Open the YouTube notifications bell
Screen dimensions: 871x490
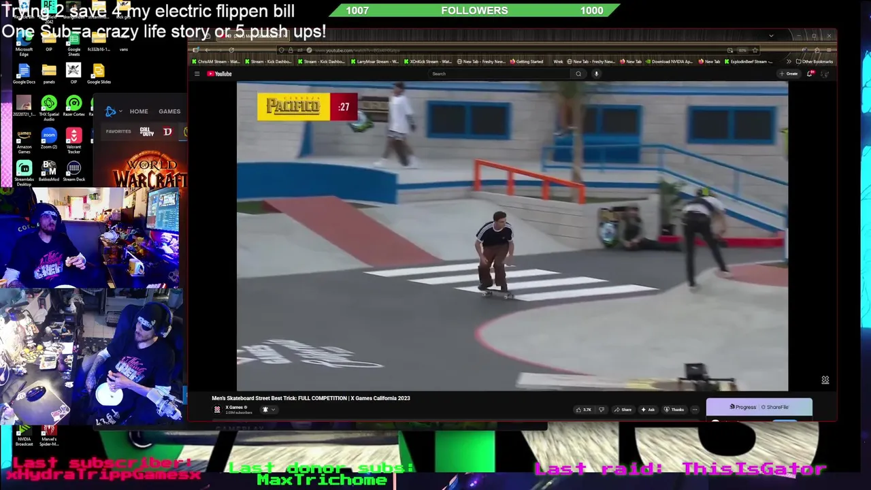(x=810, y=73)
